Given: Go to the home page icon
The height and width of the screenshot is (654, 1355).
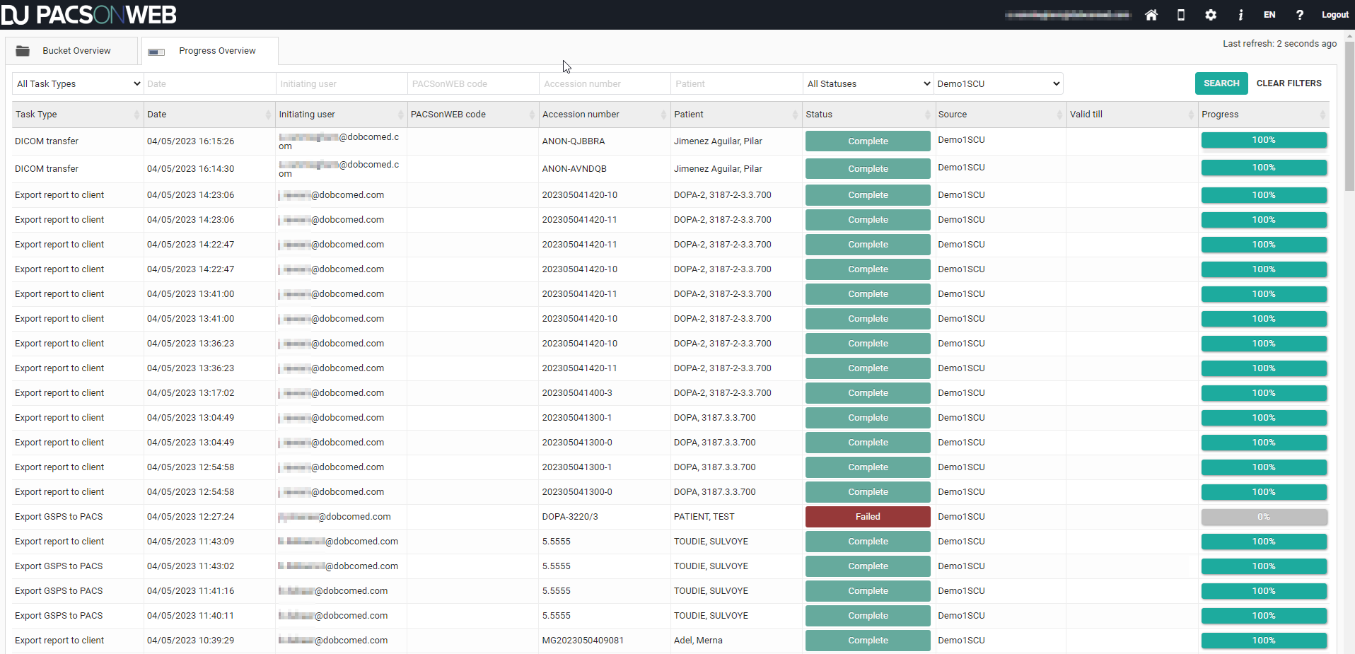Looking at the screenshot, I should tap(1151, 15).
